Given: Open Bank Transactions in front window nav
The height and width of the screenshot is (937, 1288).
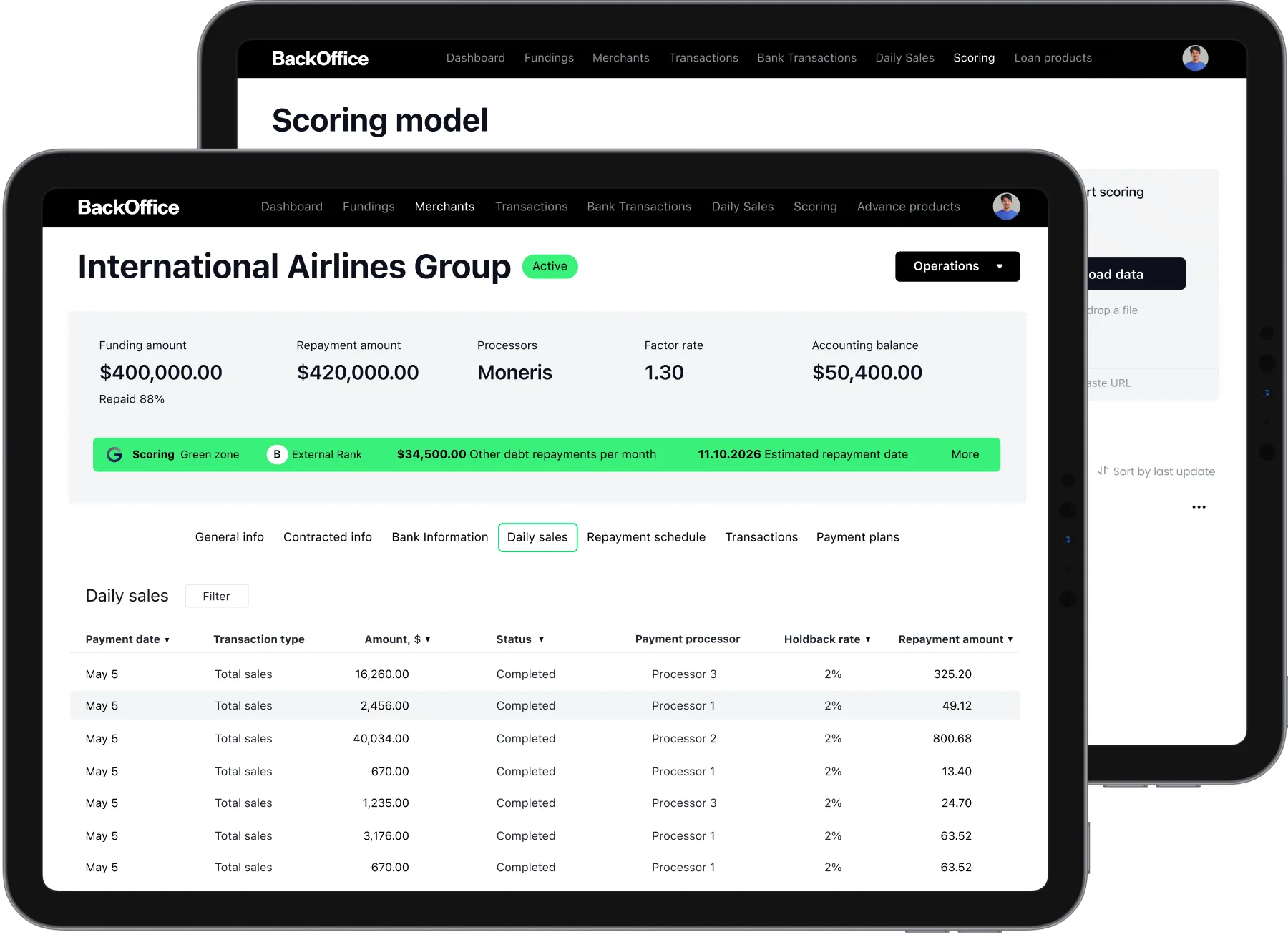Looking at the screenshot, I should coord(639,207).
